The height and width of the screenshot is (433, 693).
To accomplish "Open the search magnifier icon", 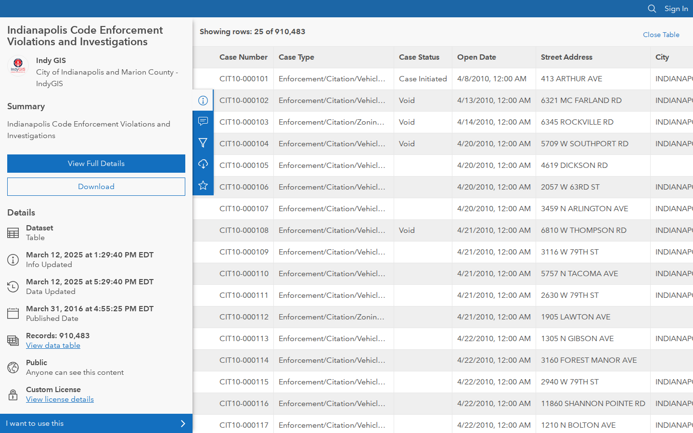I will coord(652,9).
